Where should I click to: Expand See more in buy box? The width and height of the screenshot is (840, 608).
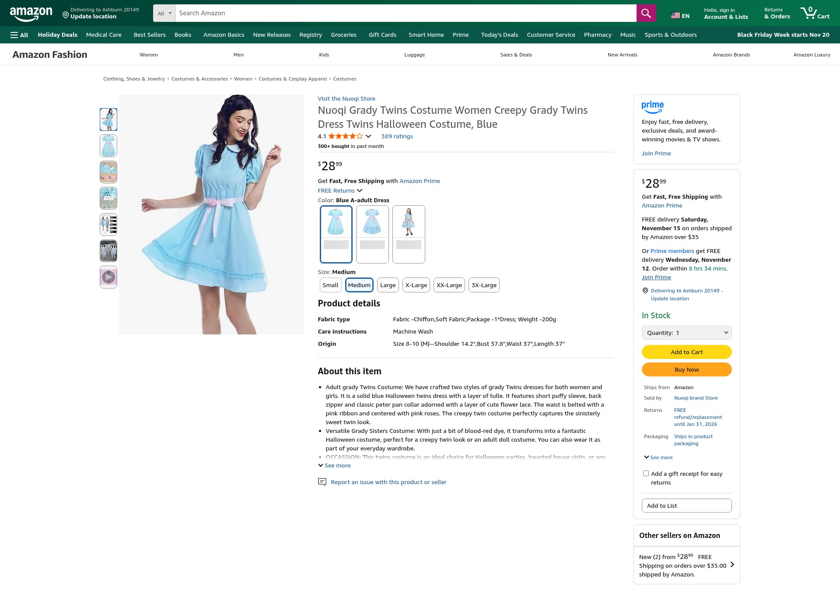(658, 457)
